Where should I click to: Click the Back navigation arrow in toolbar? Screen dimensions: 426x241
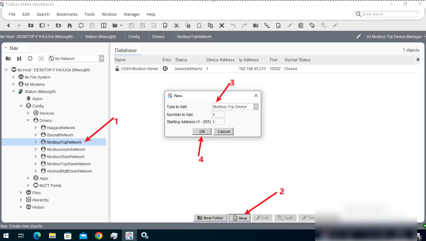pyautogui.click(x=8, y=25)
